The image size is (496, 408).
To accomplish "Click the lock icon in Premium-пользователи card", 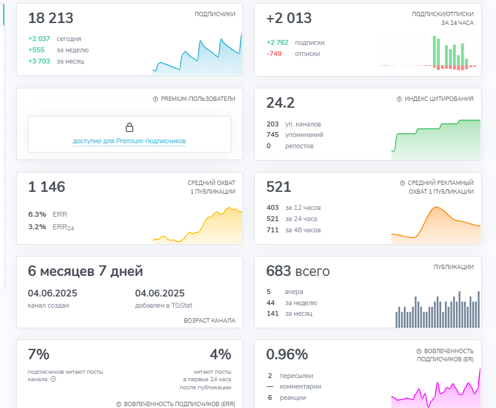I will [130, 128].
